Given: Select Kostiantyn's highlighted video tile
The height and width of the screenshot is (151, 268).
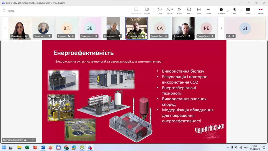Looking at the screenshot, I should point(136,28).
